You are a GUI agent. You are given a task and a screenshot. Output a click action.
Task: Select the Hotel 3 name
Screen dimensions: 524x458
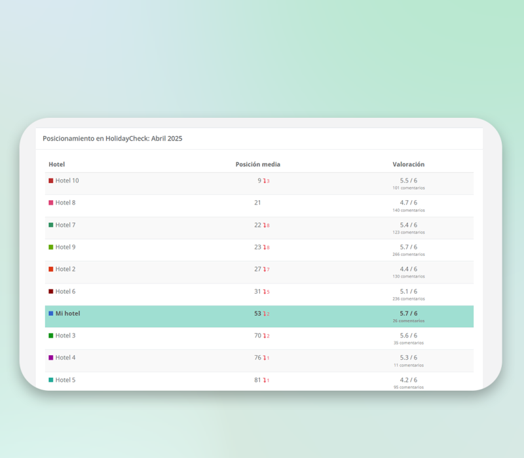(x=65, y=336)
